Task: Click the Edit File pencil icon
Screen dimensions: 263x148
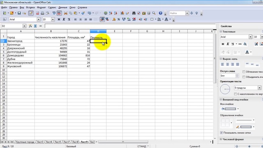Action: click(x=31, y=13)
